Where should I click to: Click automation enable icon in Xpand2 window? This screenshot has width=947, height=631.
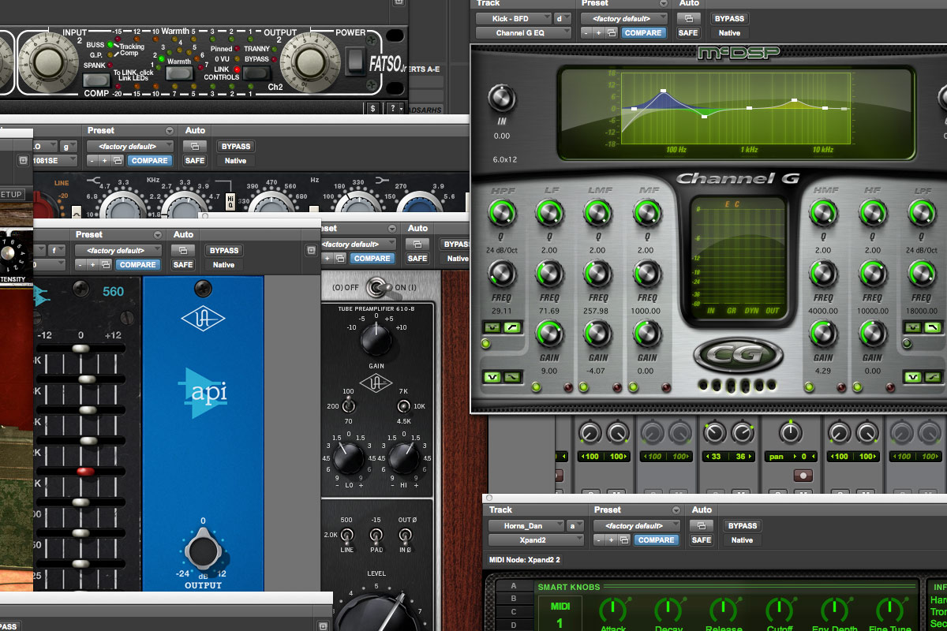701,525
